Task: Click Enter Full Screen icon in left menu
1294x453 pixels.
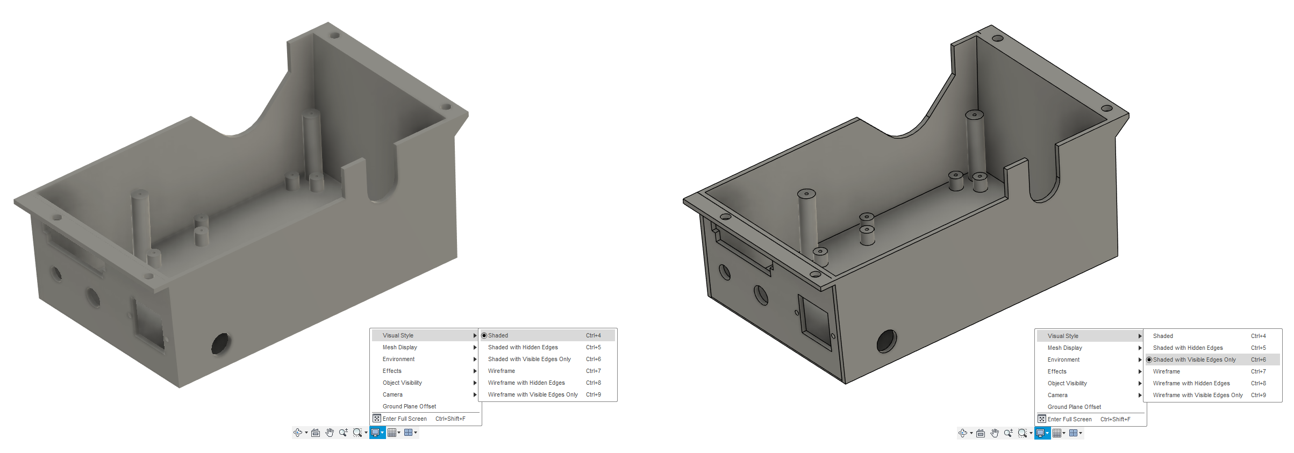Action: [x=377, y=419]
